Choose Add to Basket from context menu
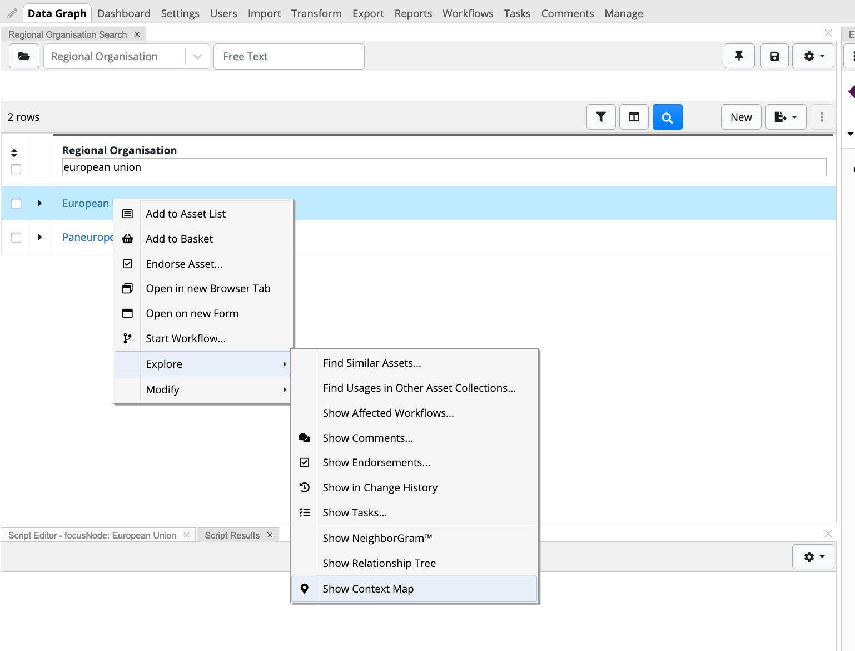Image resolution: width=855 pixels, height=651 pixels. [179, 239]
